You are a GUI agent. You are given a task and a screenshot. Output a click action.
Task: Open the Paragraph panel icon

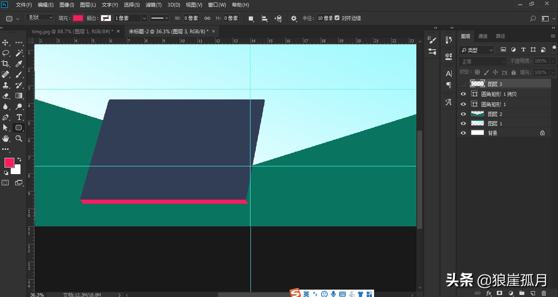(x=448, y=85)
